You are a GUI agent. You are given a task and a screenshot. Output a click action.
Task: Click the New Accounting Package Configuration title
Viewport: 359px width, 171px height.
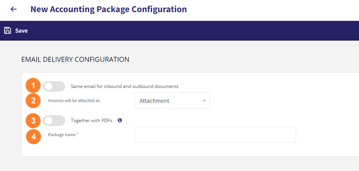click(x=108, y=9)
